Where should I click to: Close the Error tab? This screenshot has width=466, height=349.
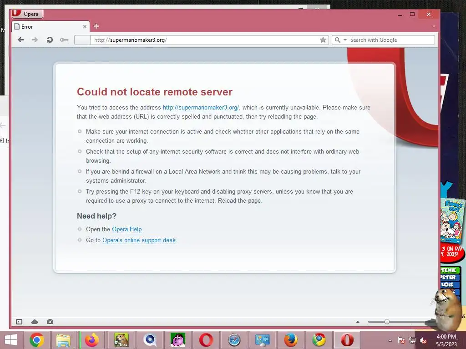[85, 27]
